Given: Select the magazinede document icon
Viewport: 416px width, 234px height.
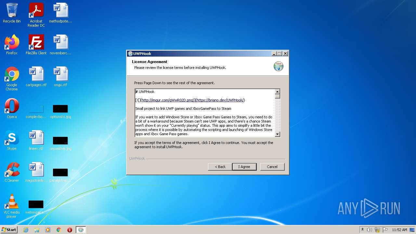Looking at the screenshot, I should 36,172.
